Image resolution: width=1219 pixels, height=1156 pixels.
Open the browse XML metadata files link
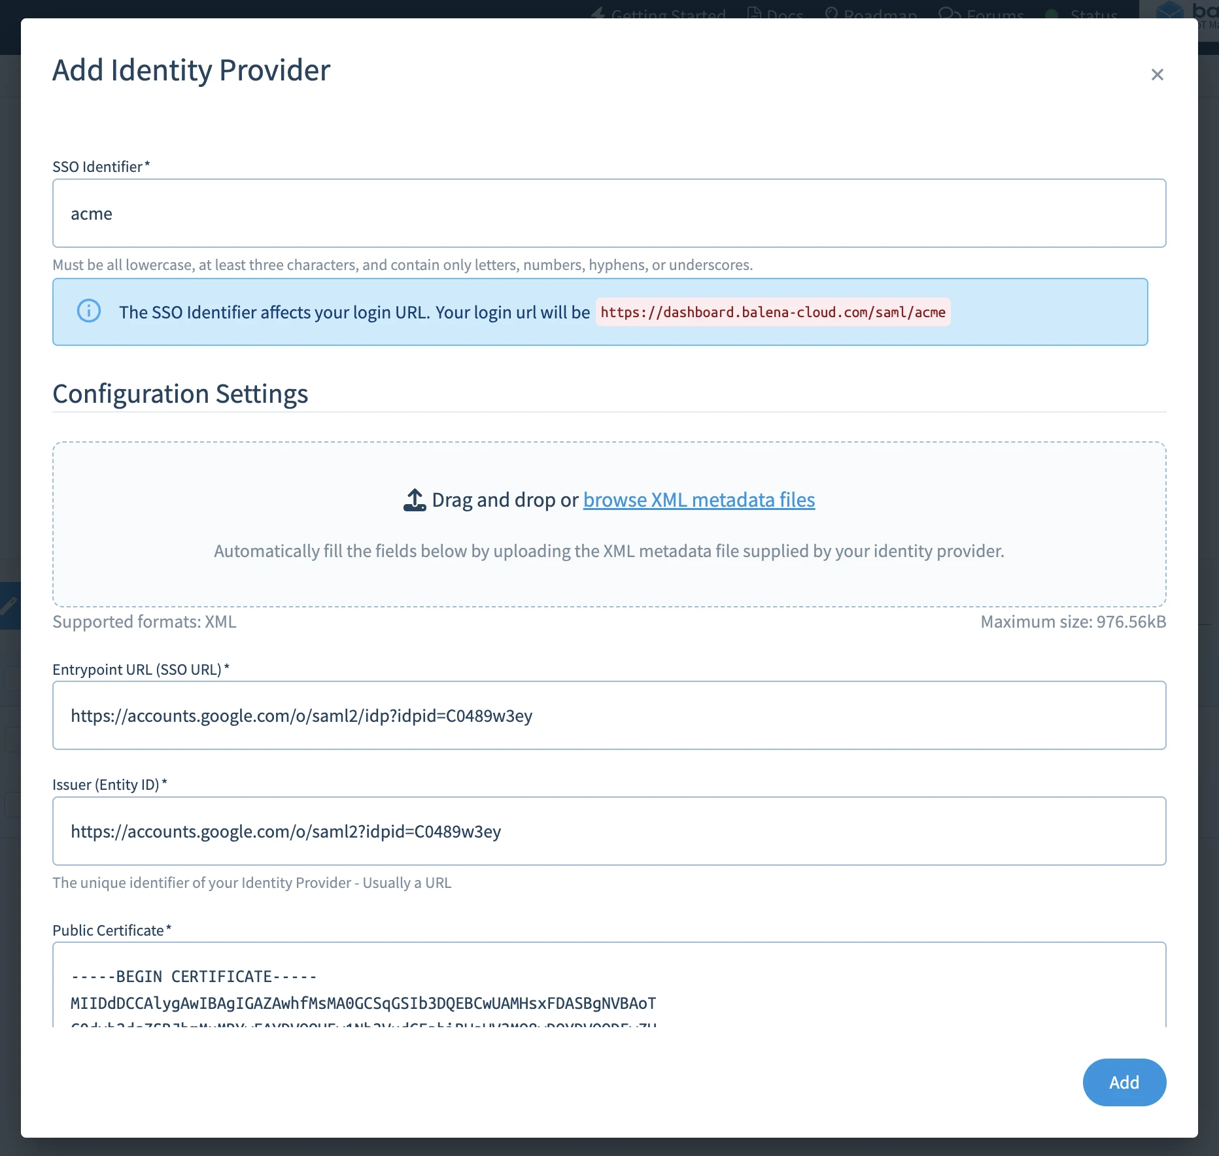tap(698, 500)
